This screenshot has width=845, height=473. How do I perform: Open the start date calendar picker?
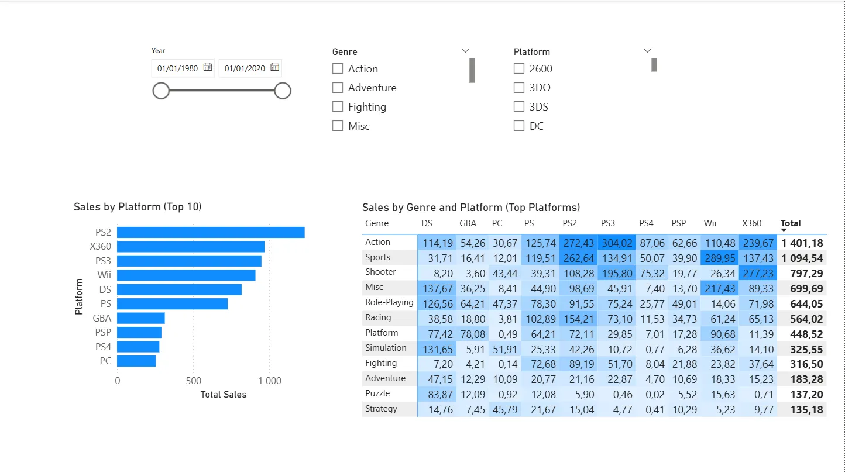click(x=207, y=68)
